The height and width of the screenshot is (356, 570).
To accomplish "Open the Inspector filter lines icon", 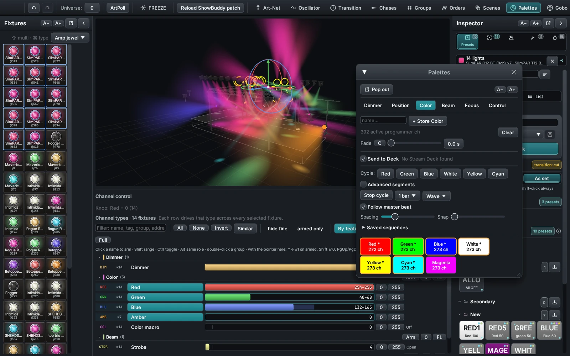I will coord(545,74).
